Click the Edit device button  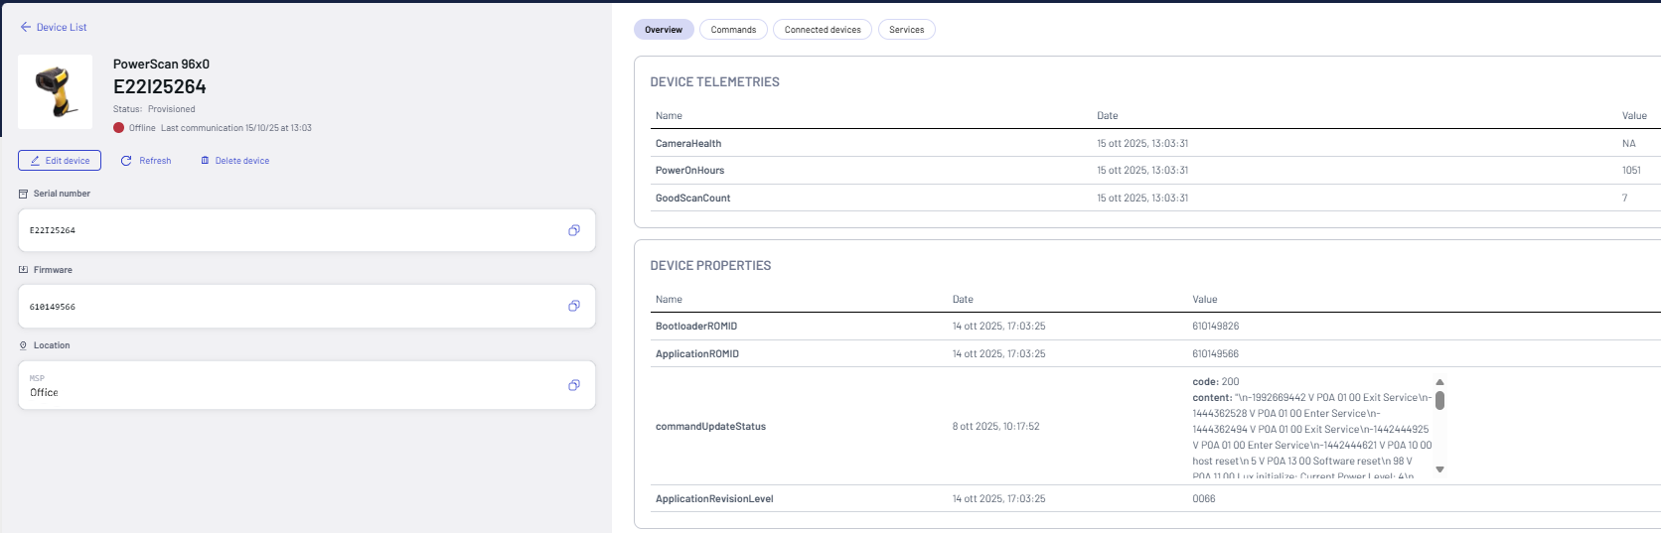click(60, 161)
